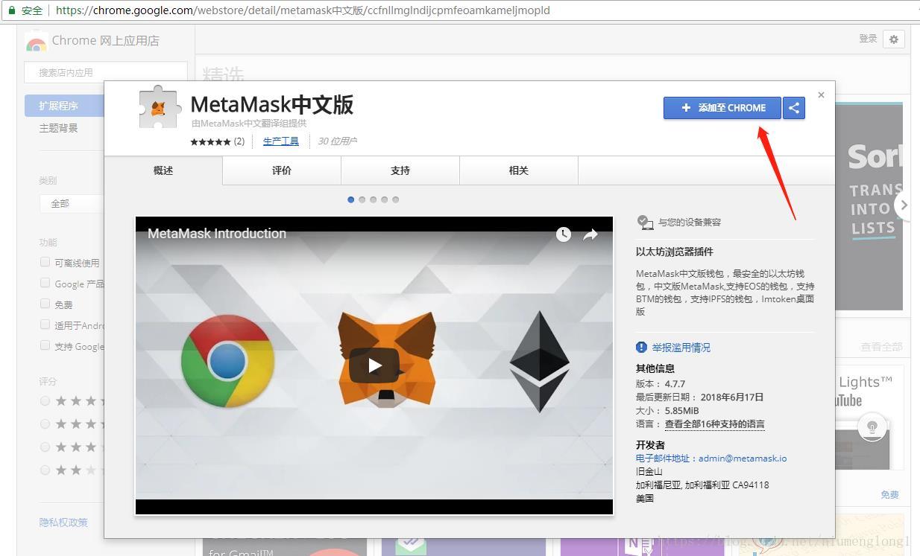Click the device compatible check icon
The width and height of the screenshot is (920, 556).
click(x=645, y=222)
